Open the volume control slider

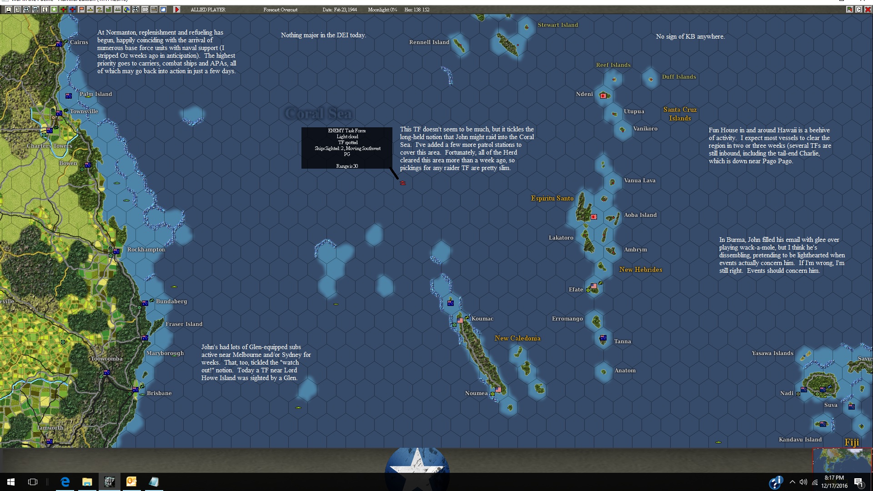pos(803,482)
